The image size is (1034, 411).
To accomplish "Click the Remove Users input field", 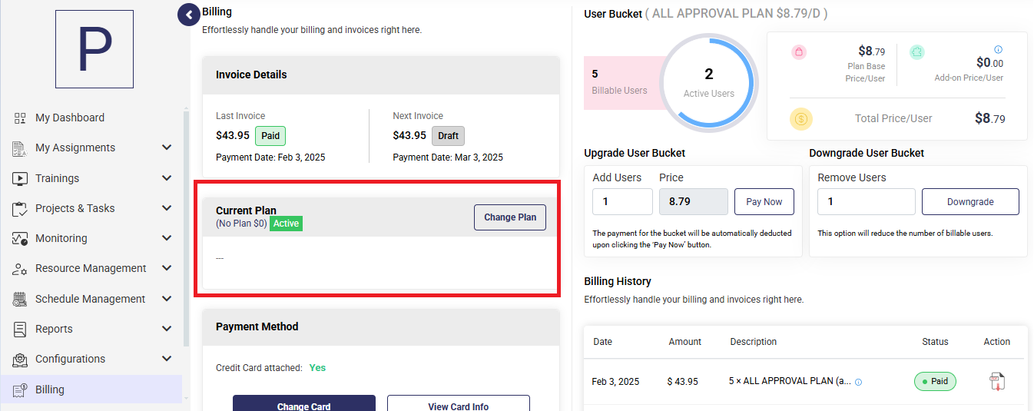I will click(x=867, y=202).
